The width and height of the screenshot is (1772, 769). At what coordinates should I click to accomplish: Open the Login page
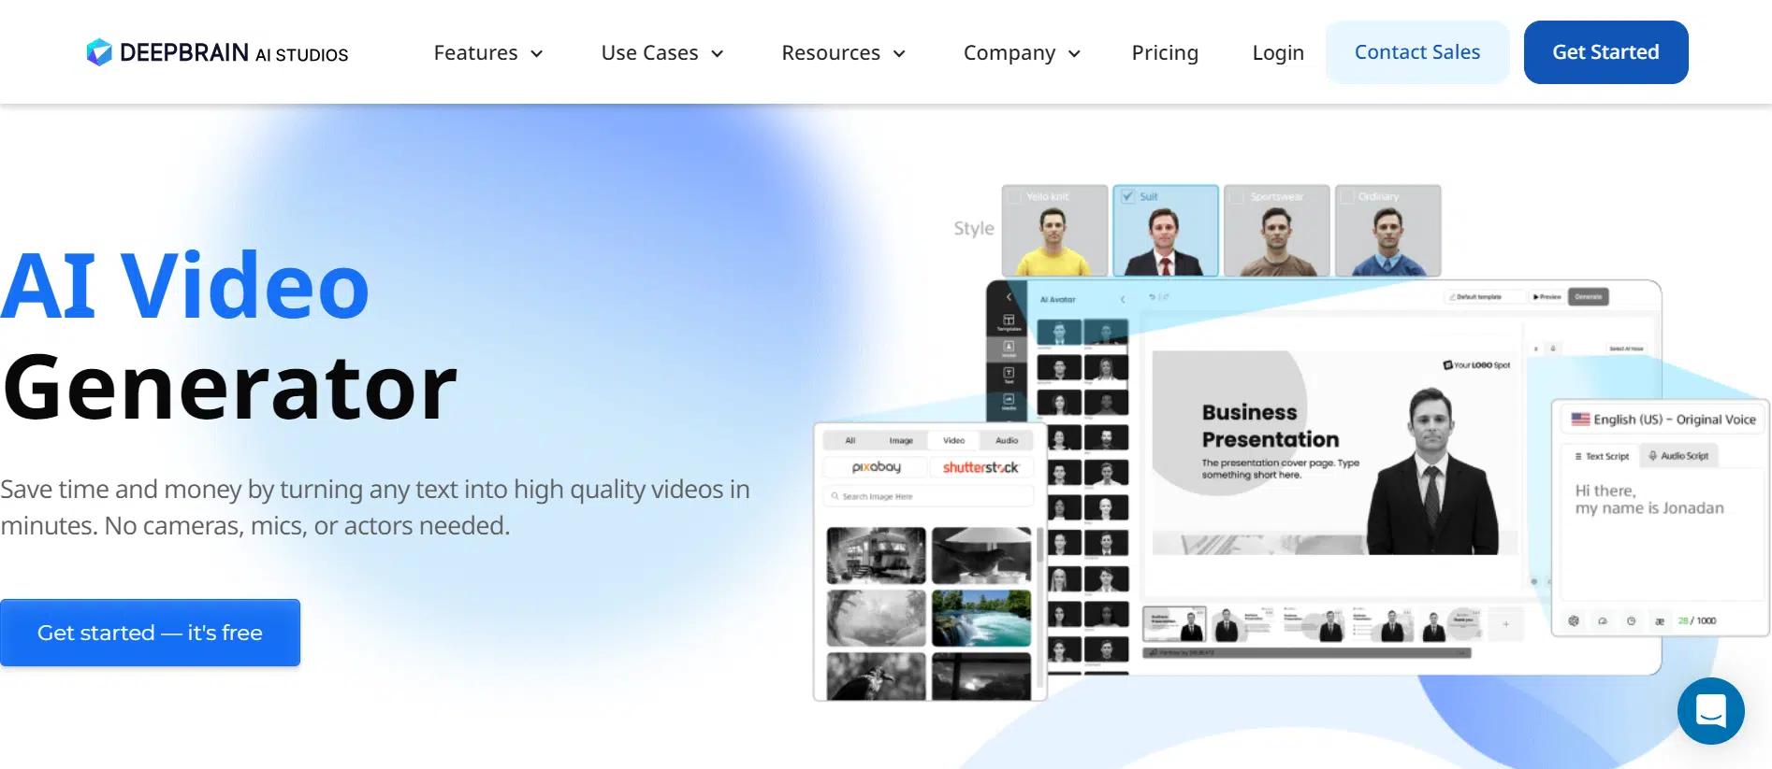[1278, 52]
